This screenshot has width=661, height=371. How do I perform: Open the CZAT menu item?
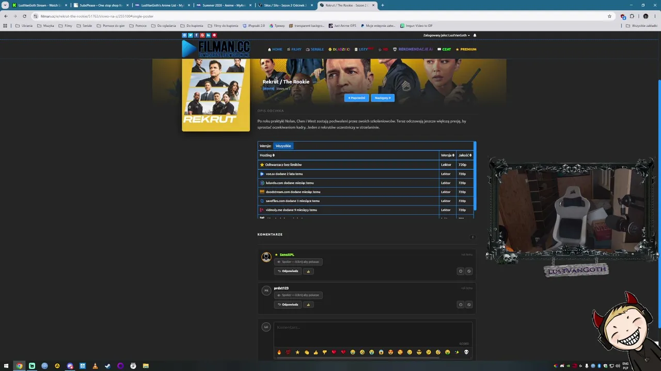444,49
